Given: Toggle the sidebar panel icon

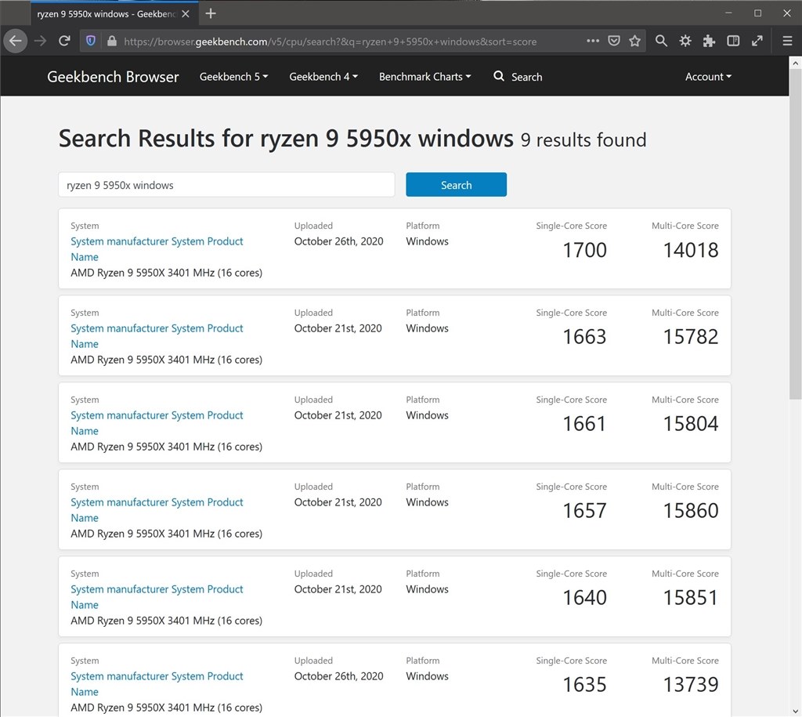Looking at the screenshot, I should click(x=733, y=41).
